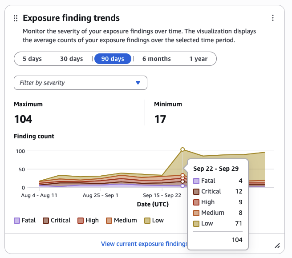Switch to the 30 days time range

[71, 59]
